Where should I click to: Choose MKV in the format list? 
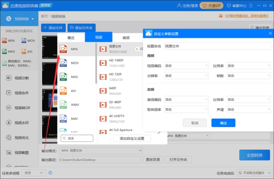tap(77, 77)
